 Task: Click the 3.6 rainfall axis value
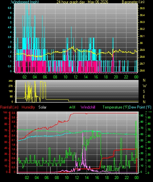coord(13,118)
